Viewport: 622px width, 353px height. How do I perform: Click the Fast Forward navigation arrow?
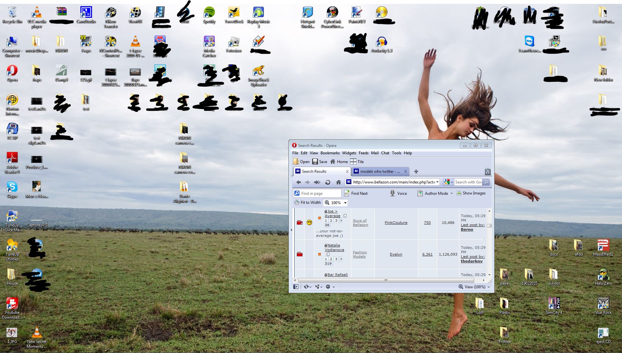pos(317,182)
